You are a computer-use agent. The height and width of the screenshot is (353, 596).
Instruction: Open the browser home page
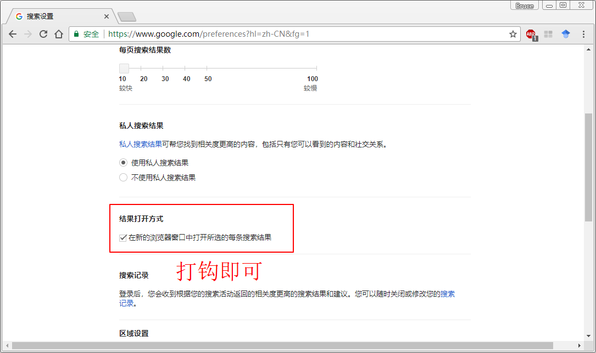[59, 34]
